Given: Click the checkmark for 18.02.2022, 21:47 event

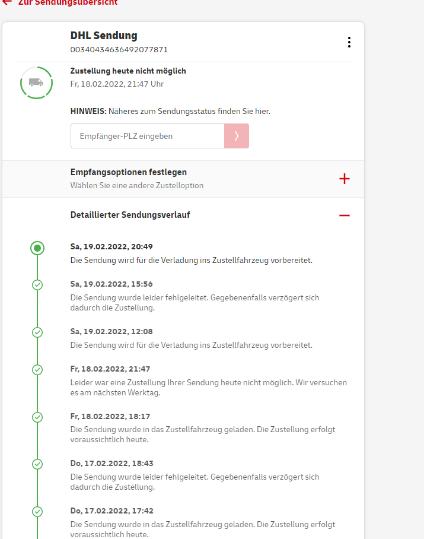Looking at the screenshot, I should pos(37,370).
